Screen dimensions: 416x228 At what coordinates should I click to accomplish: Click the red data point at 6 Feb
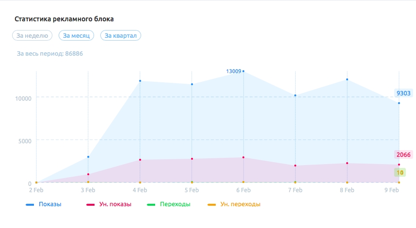(x=243, y=157)
